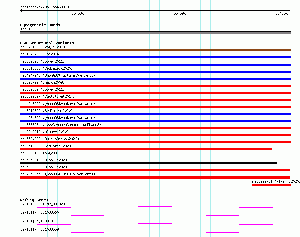Open variant nsv5930233 (Almarri2020) label
300x237 pixels.
tap(44, 167)
